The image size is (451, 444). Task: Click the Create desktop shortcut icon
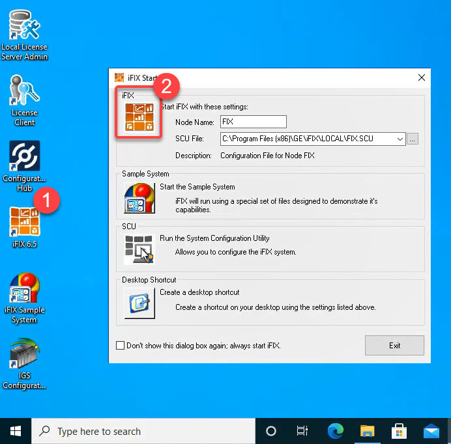pyautogui.click(x=139, y=303)
